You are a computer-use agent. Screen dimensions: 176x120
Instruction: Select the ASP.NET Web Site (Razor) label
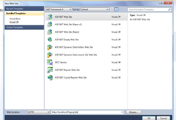coord(67,32)
